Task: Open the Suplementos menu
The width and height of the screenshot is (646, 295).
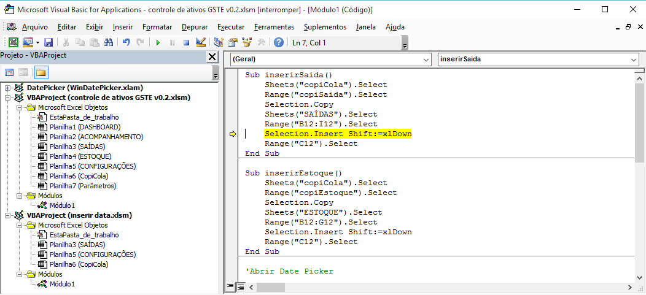Action: click(x=325, y=27)
